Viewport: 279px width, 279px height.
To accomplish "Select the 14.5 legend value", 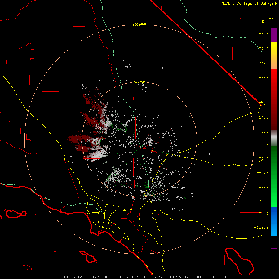I will [x=264, y=117].
